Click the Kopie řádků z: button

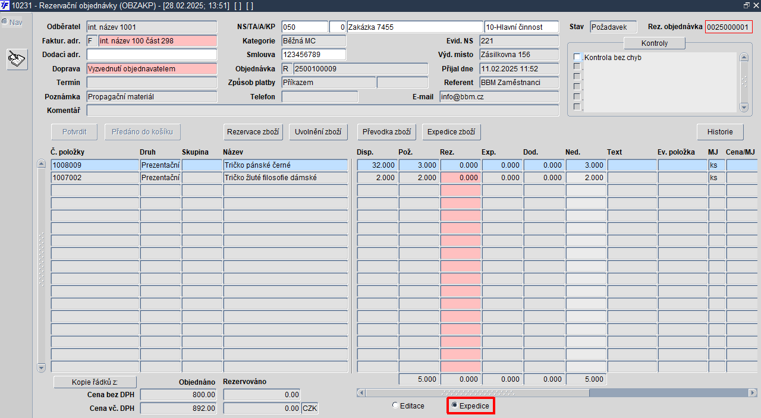coord(95,382)
